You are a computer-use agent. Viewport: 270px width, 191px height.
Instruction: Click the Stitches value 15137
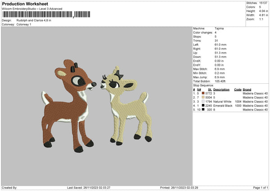point(263,3)
